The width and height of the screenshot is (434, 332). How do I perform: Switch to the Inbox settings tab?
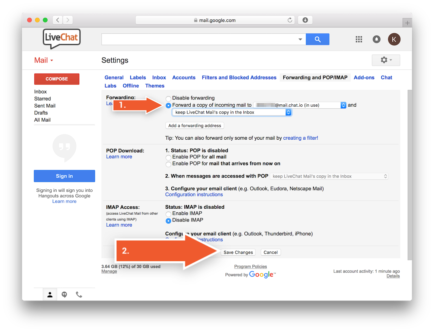click(x=159, y=78)
